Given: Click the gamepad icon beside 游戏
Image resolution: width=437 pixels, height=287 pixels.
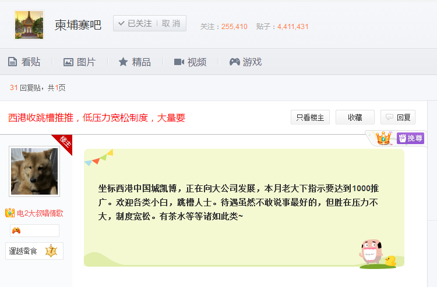Looking at the screenshot, I should coord(235,62).
